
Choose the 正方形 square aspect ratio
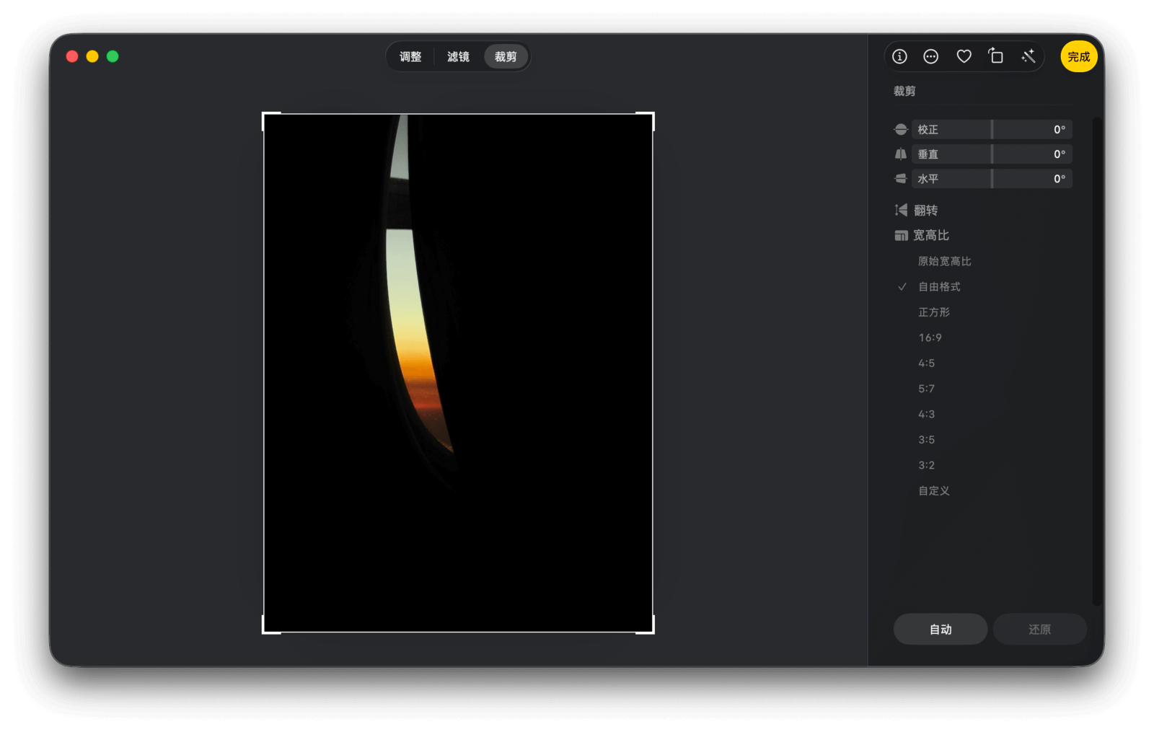pyautogui.click(x=934, y=312)
